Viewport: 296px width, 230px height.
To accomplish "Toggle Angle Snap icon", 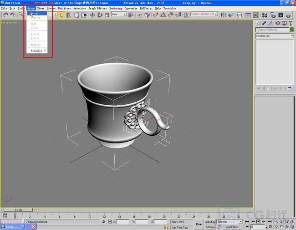I will click(x=163, y=15).
